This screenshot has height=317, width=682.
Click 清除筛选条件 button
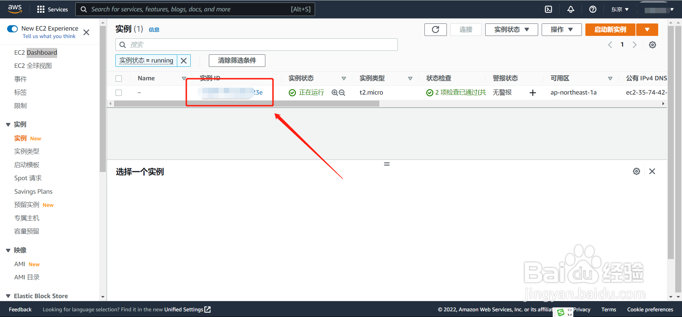click(x=237, y=60)
